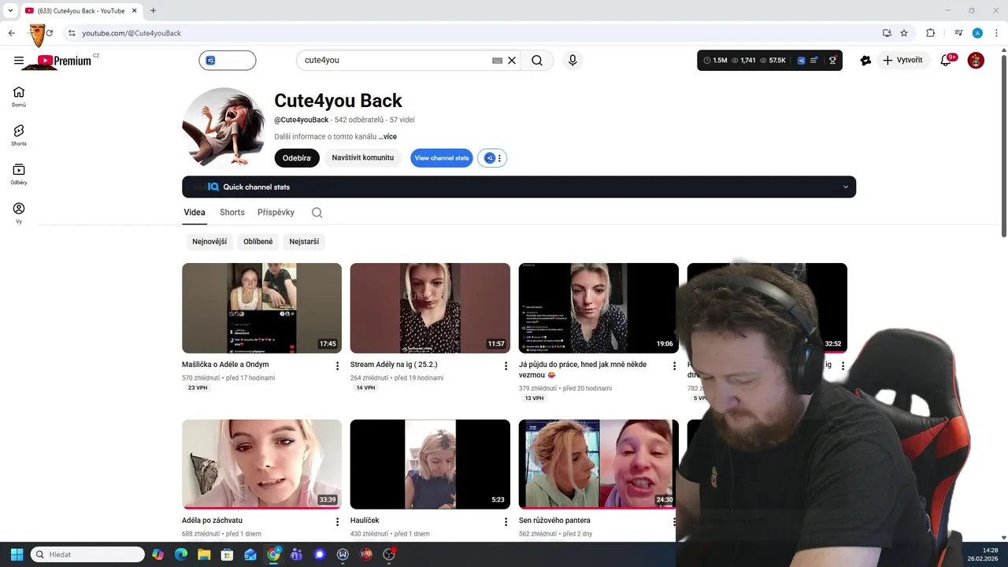Open the Chrome media control icon

click(958, 33)
